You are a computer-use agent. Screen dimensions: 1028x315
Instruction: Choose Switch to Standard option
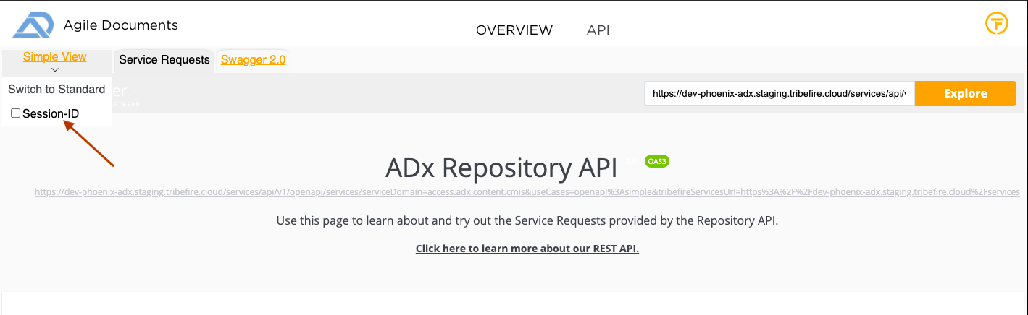tap(57, 89)
